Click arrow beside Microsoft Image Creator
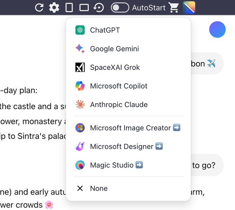The image size is (235, 210). click(177, 128)
